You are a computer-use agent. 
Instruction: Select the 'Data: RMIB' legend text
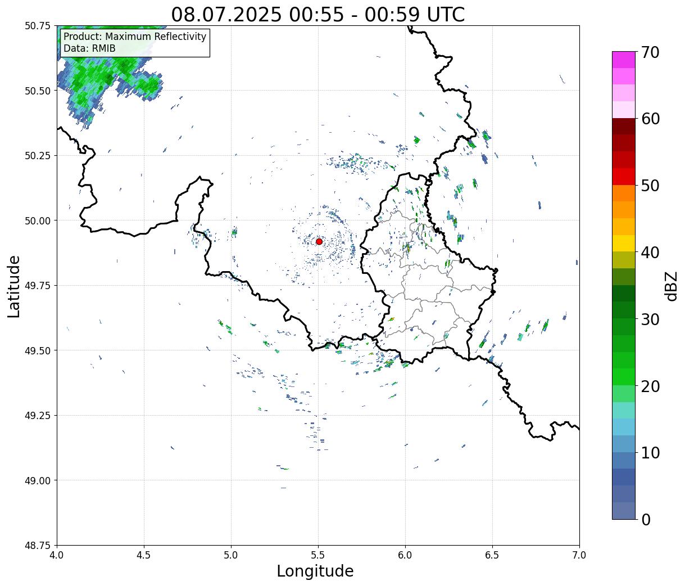(x=89, y=48)
